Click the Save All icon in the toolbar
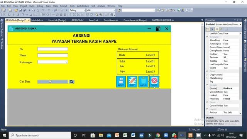This screenshot has width=247, height=139. click(x=24, y=10)
